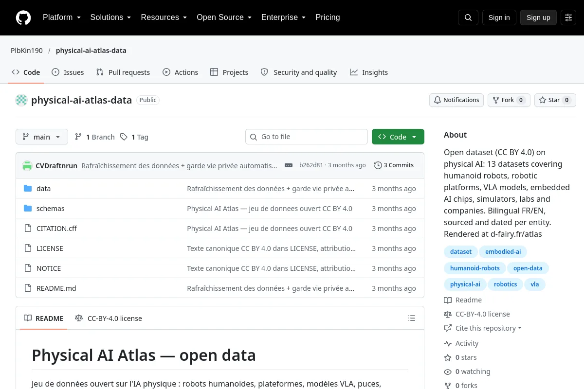584x389 pixels.
Task: Open the search magnifier button
Action: tap(468, 18)
